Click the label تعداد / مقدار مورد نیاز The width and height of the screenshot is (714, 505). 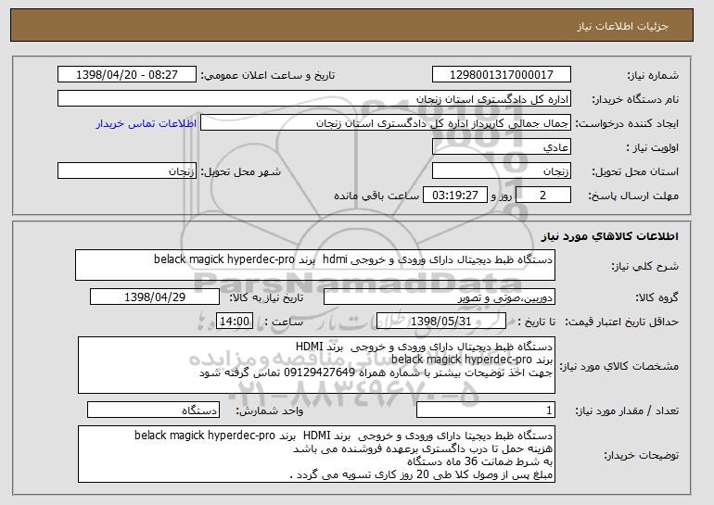point(627,410)
